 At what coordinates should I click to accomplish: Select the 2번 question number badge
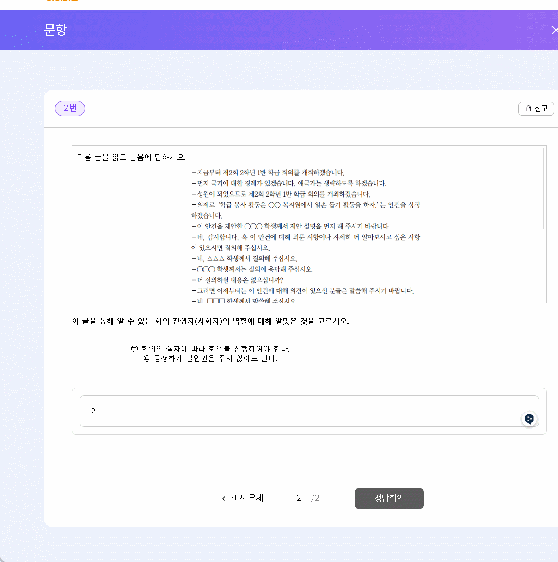pos(70,108)
